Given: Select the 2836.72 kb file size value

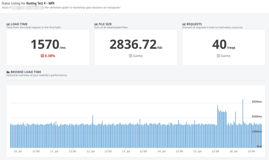Looking at the screenshot, I should [133, 44].
